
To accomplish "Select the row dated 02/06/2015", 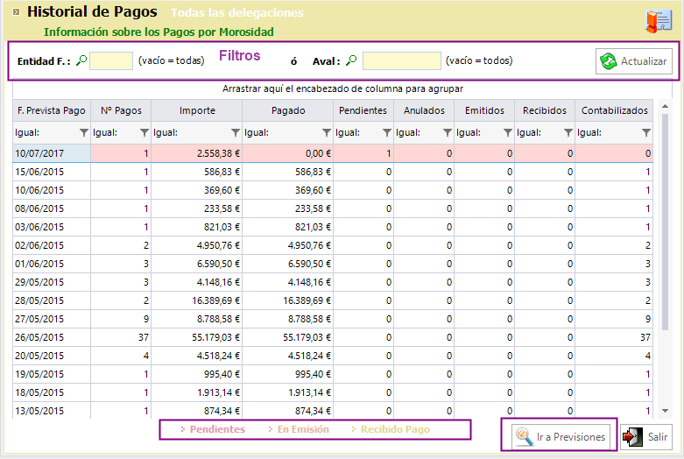I will (x=333, y=245).
